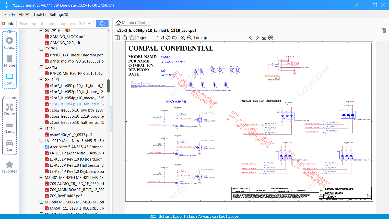The image size is (389, 219).
Task: Click the Shrink button
Action: pyautogui.click(x=8, y=23)
